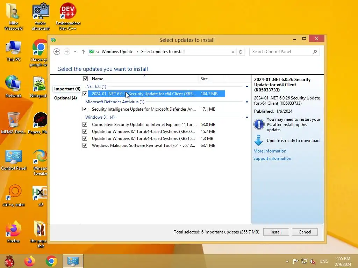
Task: Uncheck Cumulative Security Update for IE 11 checkbox
Action: (x=85, y=125)
